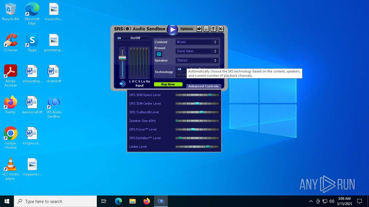The width and height of the screenshot is (369, 207).
Task: Open the notifications action center
Action: point(359,201)
